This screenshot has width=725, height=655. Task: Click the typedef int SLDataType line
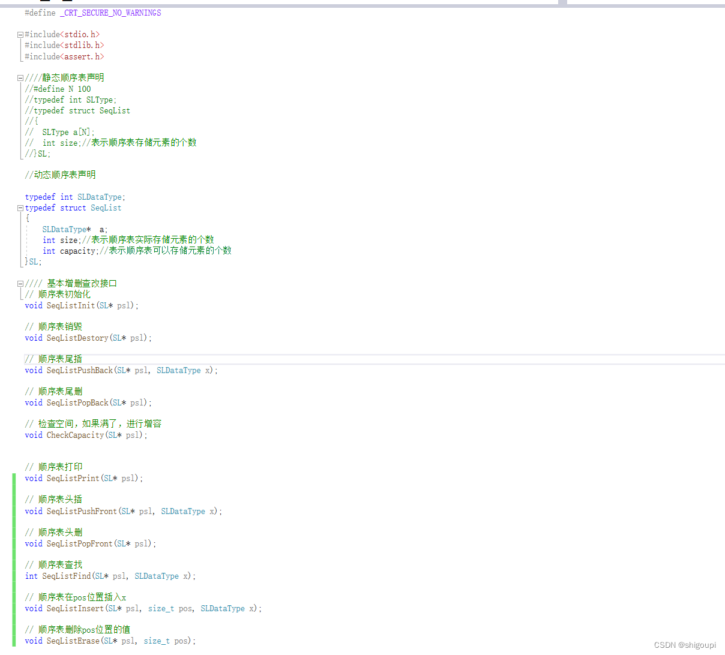click(x=75, y=197)
